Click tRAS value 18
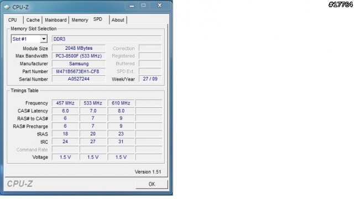The image size is (354, 199). (65, 134)
